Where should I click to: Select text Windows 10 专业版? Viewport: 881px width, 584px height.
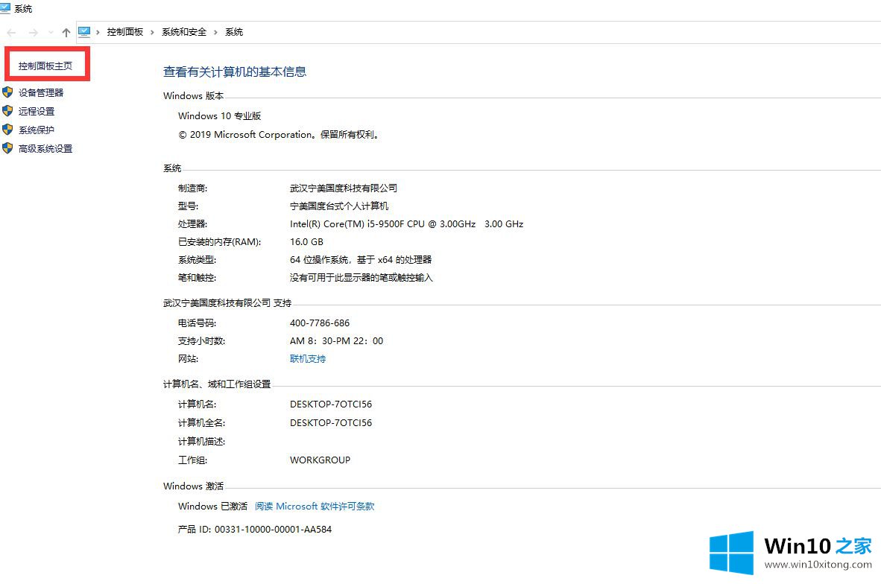220,115
